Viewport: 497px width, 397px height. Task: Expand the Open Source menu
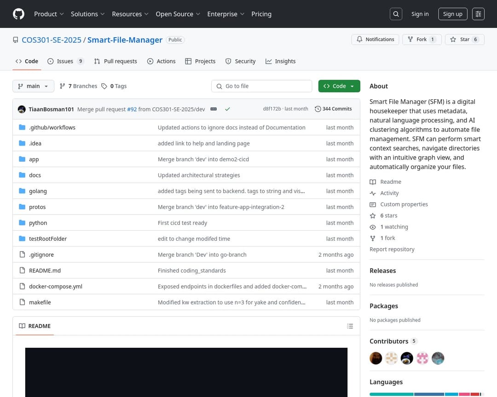(x=178, y=14)
